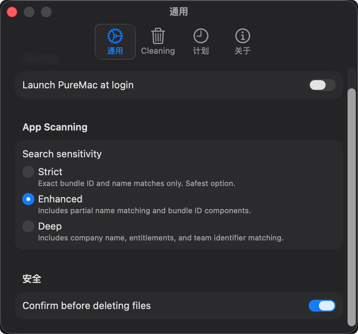
Task: Click the vertical scrollbar thumb
Action: [x=352, y=207]
